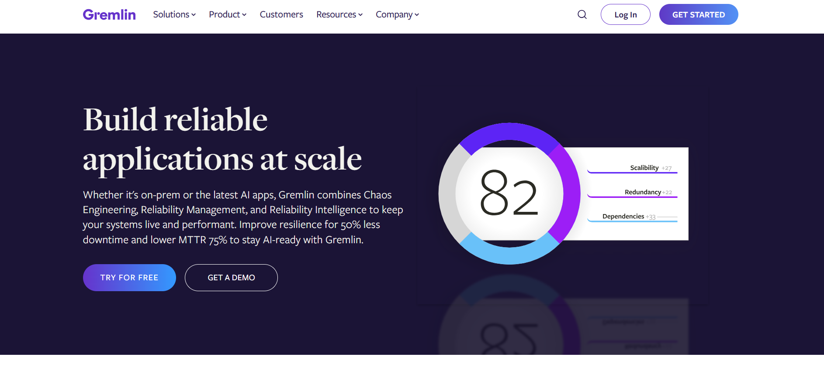Open the Customers page link
The height and width of the screenshot is (374, 824).
281,14
